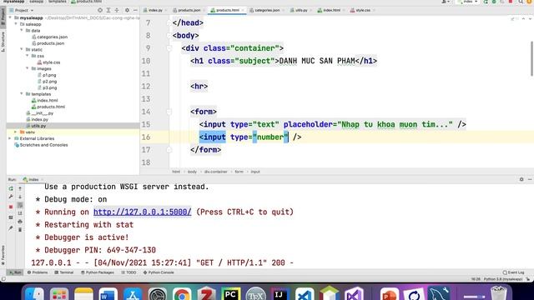Open IntelliJ IDEA from the Dock
This screenshot has width=534, height=300.
pos(280,294)
